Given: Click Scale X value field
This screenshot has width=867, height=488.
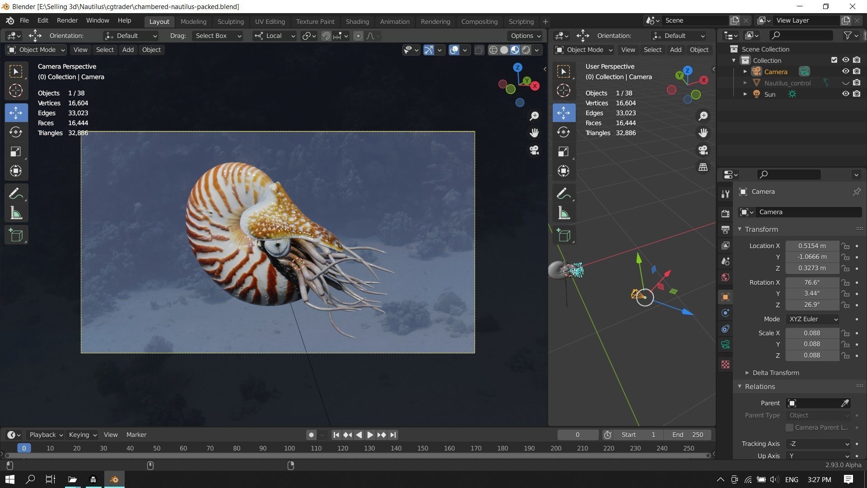Looking at the screenshot, I should (812, 333).
